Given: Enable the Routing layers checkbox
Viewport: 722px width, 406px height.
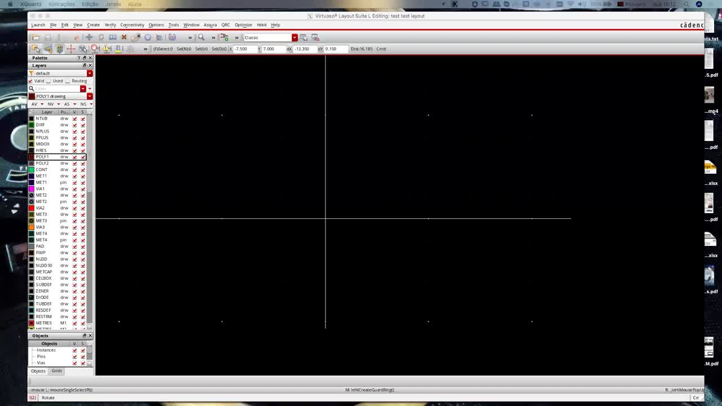Looking at the screenshot, I should pos(68,81).
